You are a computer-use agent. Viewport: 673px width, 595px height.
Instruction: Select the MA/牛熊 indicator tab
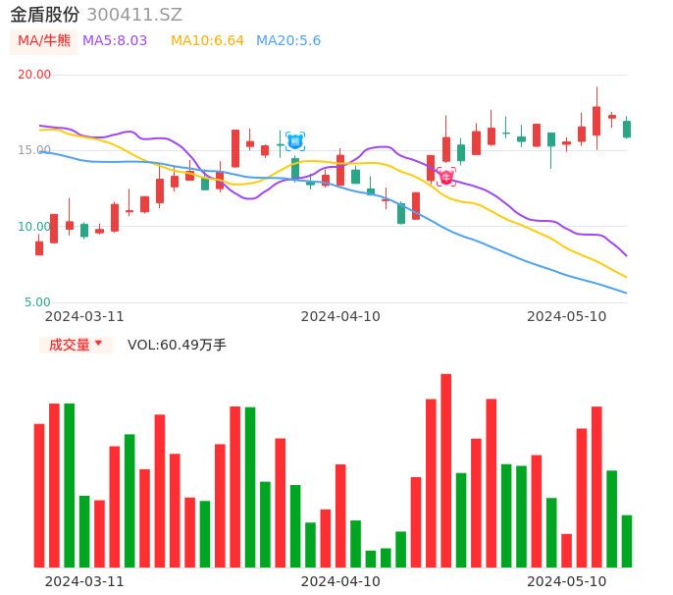(x=44, y=41)
